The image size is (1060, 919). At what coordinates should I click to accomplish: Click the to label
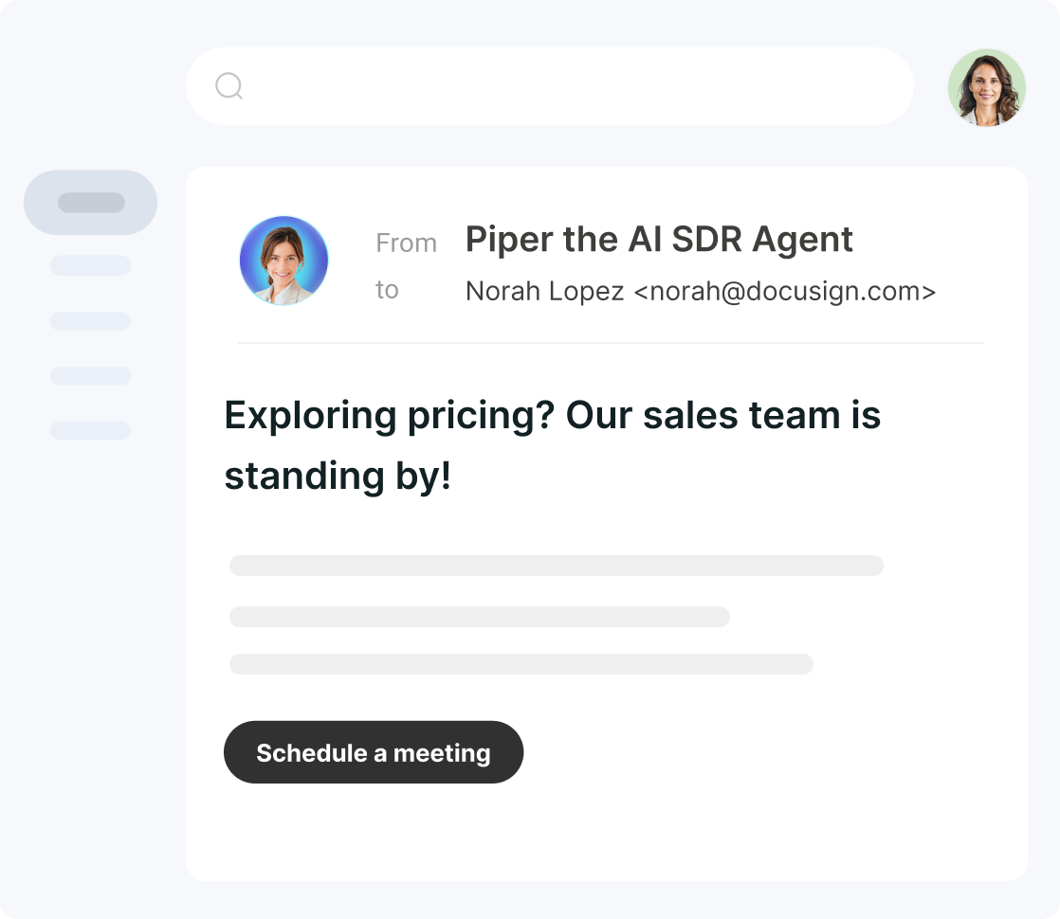coord(388,290)
